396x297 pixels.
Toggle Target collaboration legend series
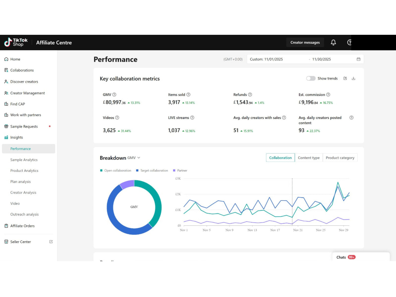click(152, 170)
